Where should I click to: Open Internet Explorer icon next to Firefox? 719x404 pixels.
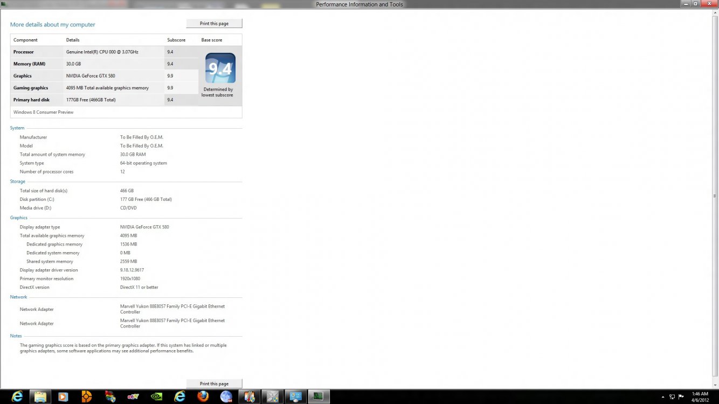tap(179, 396)
